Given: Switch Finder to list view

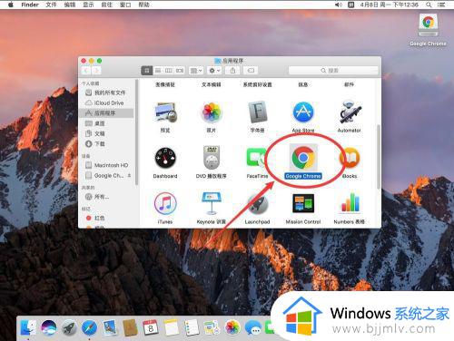Looking at the screenshot, I should tap(158, 71).
